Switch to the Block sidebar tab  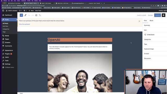tap(151, 21)
